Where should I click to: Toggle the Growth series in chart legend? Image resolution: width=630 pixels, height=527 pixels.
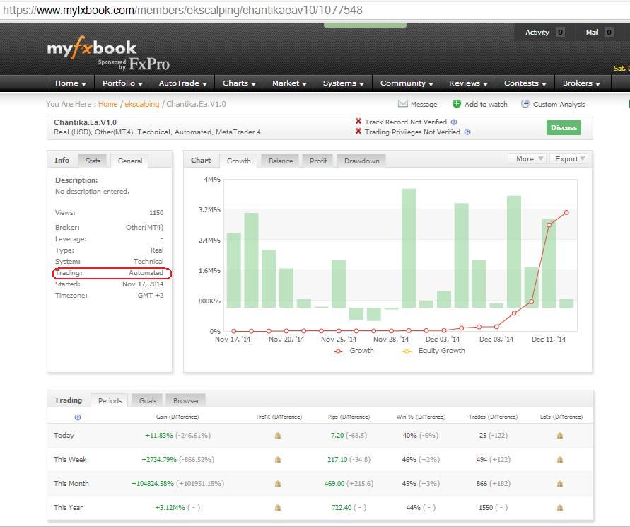point(354,351)
